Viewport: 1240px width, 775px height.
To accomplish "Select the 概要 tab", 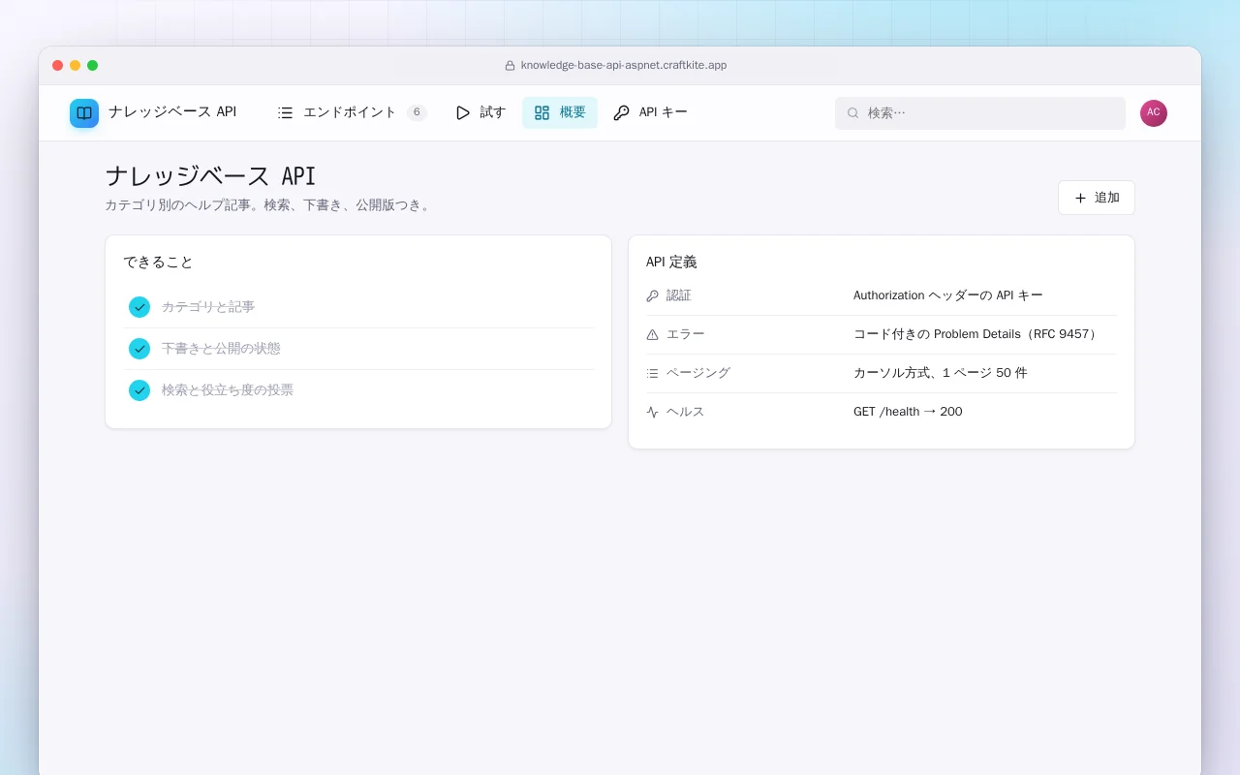I will [x=560, y=112].
